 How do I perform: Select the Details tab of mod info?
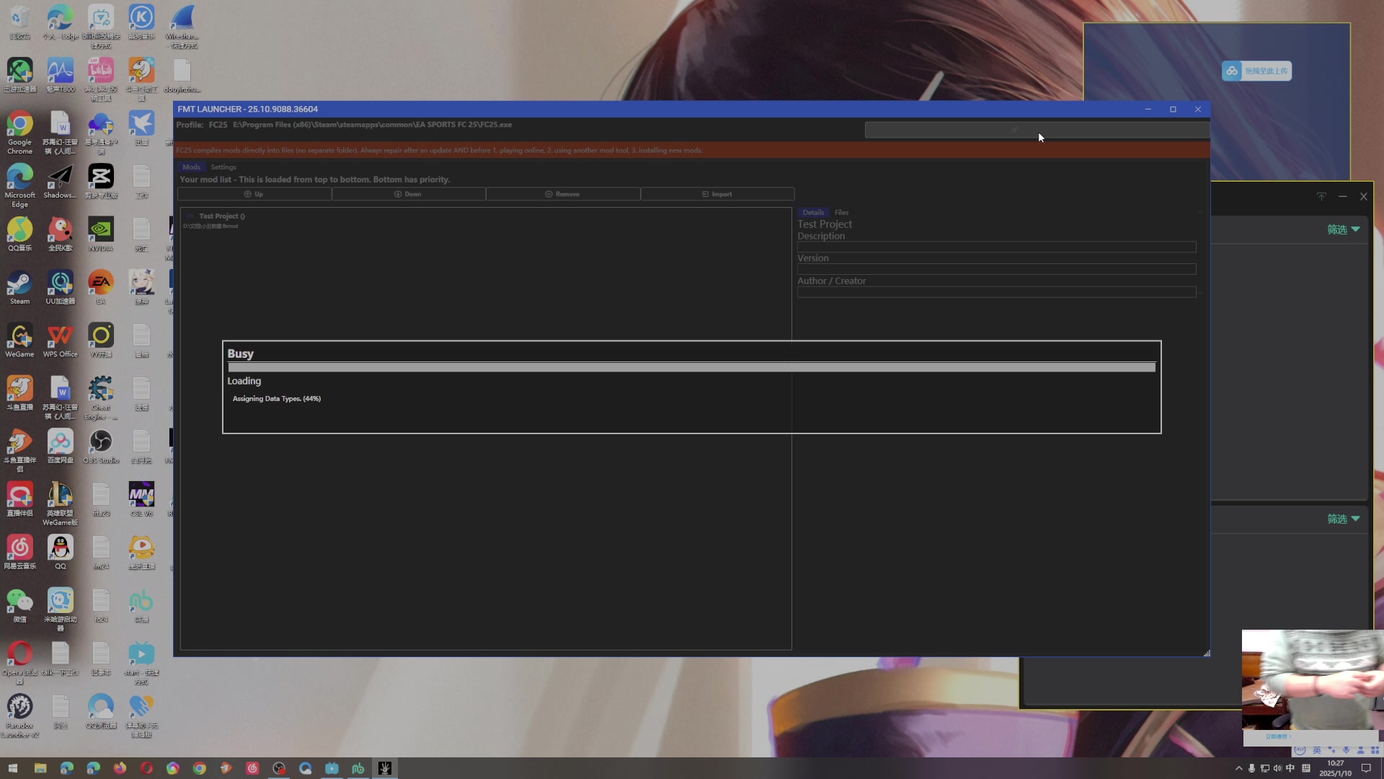pos(813,212)
